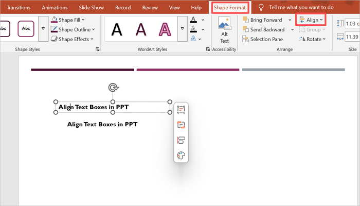Click Bring Forward
Viewport: 360px width, 206px height.
[x=262, y=20]
